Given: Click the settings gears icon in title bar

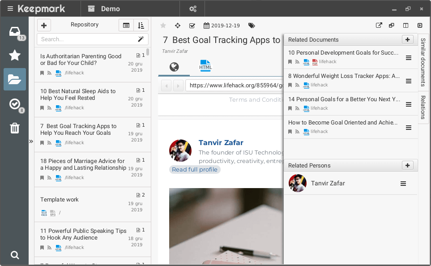Looking at the screenshot, I should [x=193, y=9].
